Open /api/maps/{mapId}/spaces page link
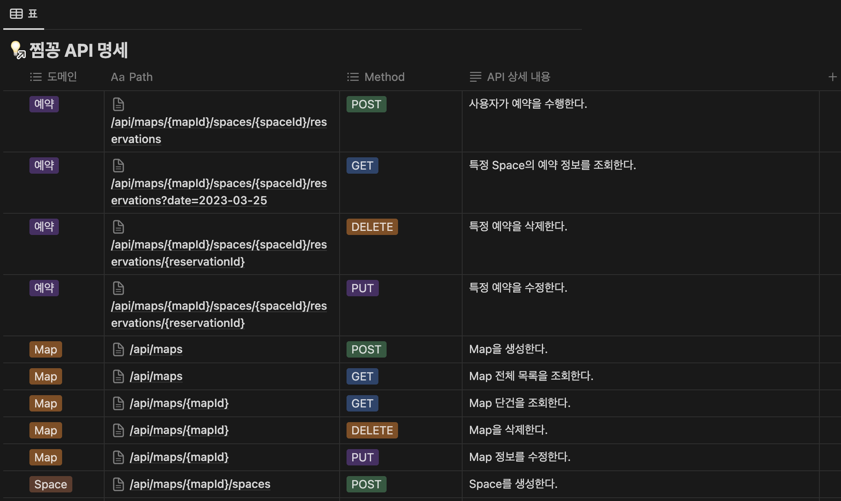 [x=200, y=484]
